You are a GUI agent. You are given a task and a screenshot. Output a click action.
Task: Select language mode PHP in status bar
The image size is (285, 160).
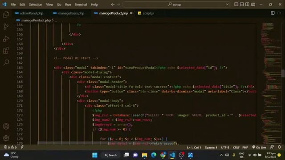click(245, 148)
